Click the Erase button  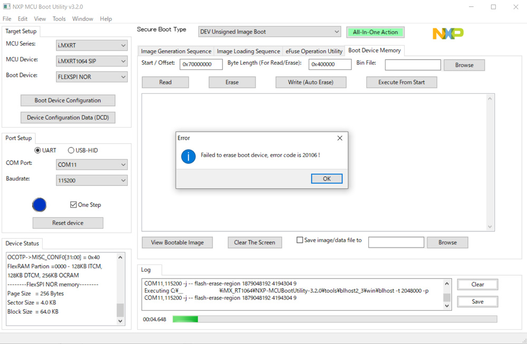(232, 82)
